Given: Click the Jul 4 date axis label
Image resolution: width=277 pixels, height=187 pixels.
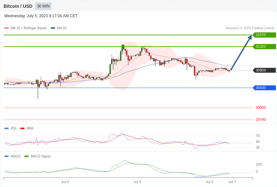Looking at the screenshot, I should point(137,182).
